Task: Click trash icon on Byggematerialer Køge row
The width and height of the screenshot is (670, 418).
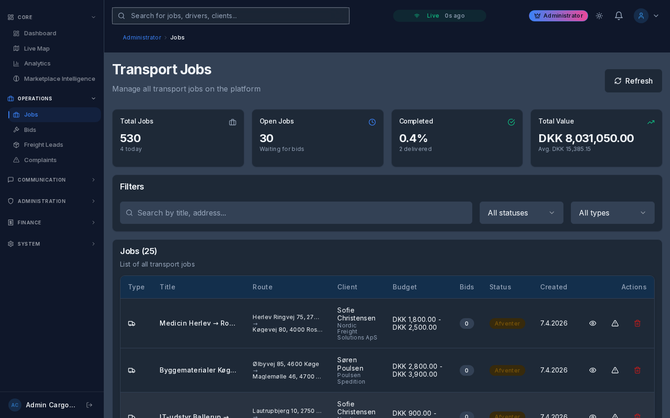Action: [x=637, y=370]
